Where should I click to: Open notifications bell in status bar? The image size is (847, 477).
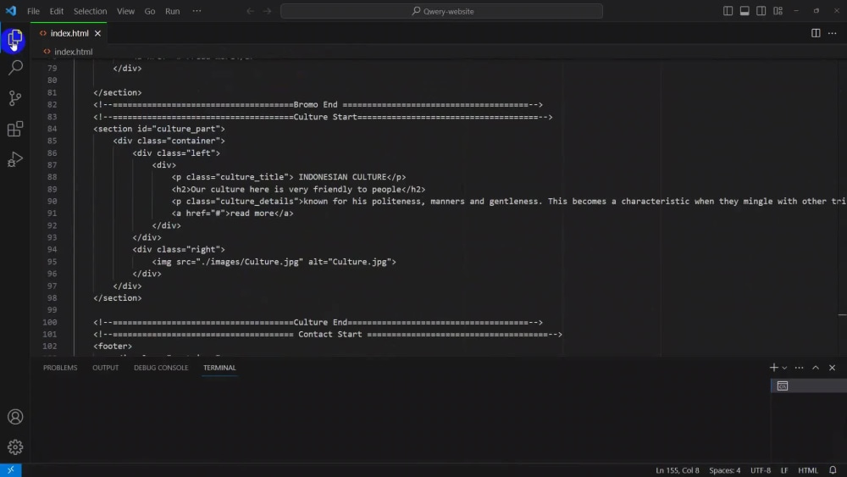[833, 470]
